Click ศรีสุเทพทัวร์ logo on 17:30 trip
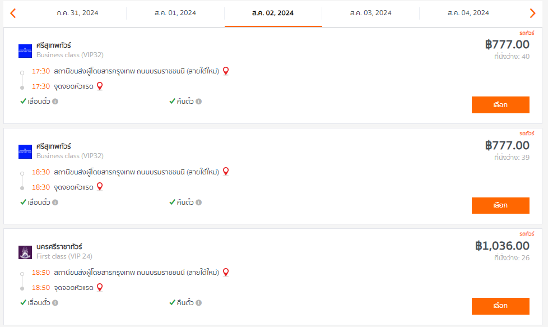This screenshot has height=327, width=548. coord(25,50)
